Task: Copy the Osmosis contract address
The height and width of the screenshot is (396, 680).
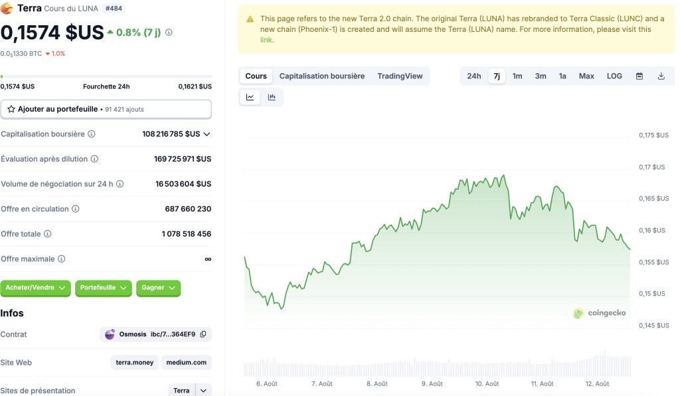Action: click(203, 334)
